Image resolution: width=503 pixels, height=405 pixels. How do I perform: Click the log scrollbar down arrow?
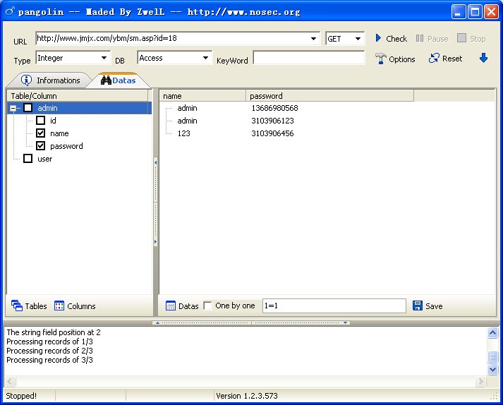(x=492, y=369)
